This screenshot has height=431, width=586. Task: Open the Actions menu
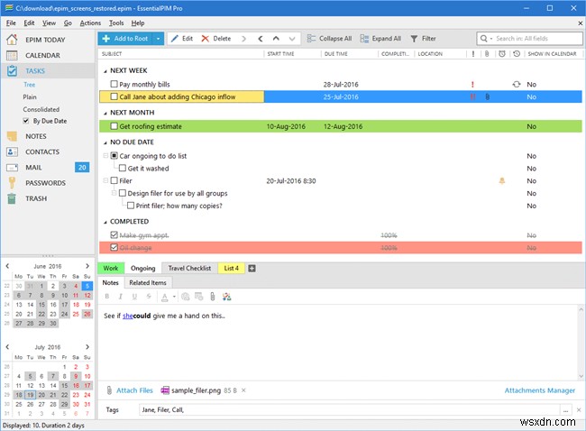90,23
